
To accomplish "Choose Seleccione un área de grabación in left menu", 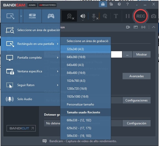I will [31, 30].
